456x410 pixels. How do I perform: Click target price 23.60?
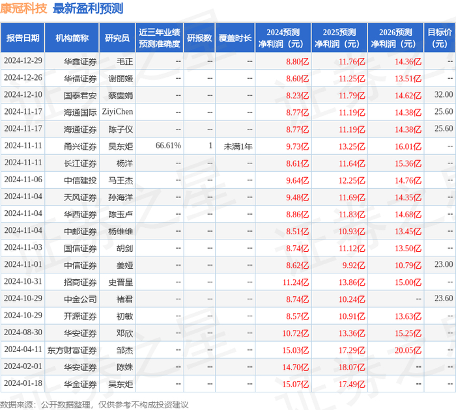pyautogui.click(x=444, y=299)
